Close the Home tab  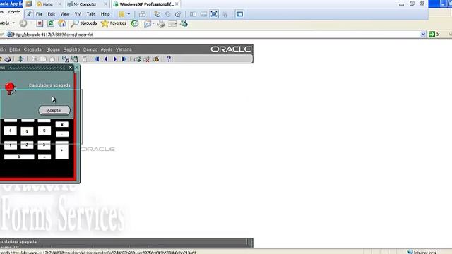coord(59,4)
